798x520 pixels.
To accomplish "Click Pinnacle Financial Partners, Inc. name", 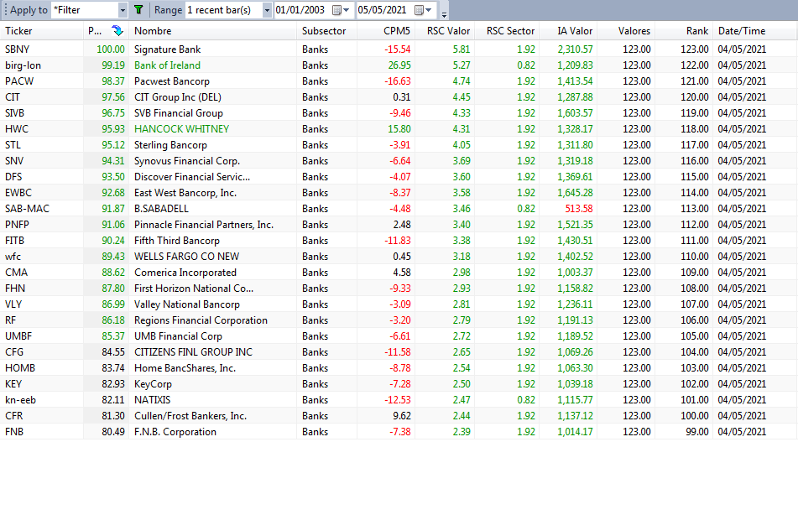I will pyautogui.click(x=204, y=225).
